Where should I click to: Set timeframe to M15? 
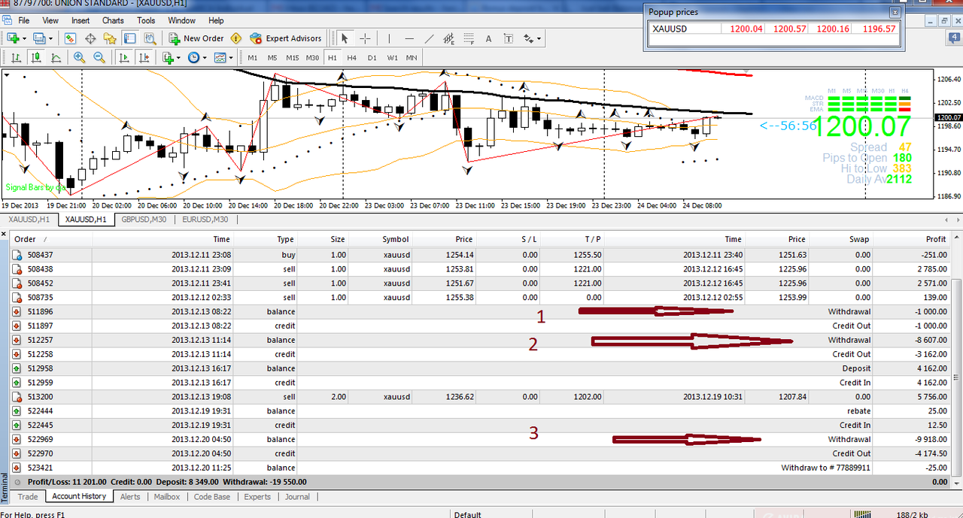click(x=293, y=57)
